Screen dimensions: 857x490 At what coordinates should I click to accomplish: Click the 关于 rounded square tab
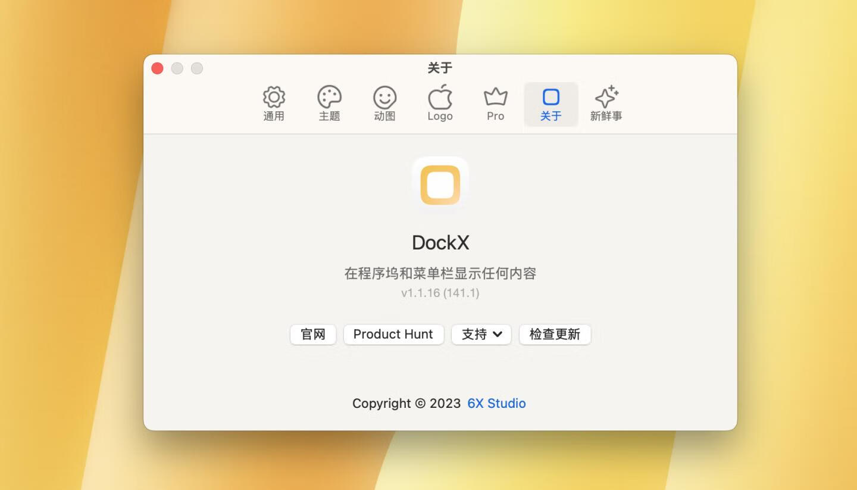[551, 104]
